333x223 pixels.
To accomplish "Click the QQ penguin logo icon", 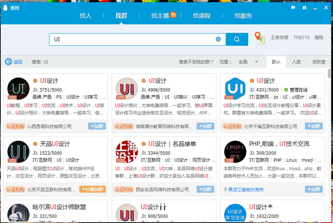I will point(5,8).
